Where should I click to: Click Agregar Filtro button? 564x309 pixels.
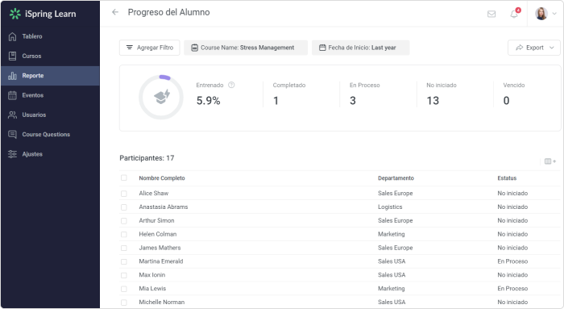150,48
